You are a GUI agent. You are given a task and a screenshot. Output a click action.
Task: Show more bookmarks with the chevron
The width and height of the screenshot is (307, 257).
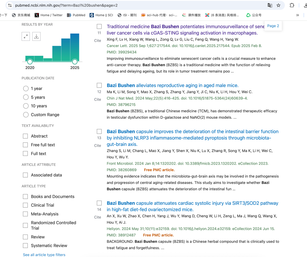298,15
